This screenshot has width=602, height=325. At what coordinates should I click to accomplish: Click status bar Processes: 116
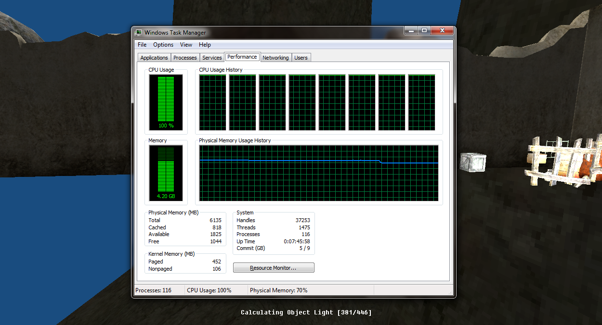tap(154, 290)
